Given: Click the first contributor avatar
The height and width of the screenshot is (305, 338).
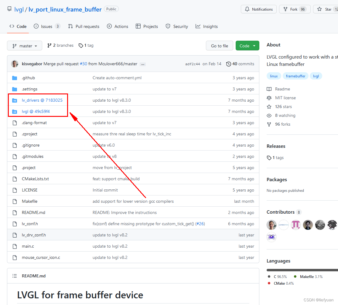Looking at the screenshot, I should (x=271, y=225).
